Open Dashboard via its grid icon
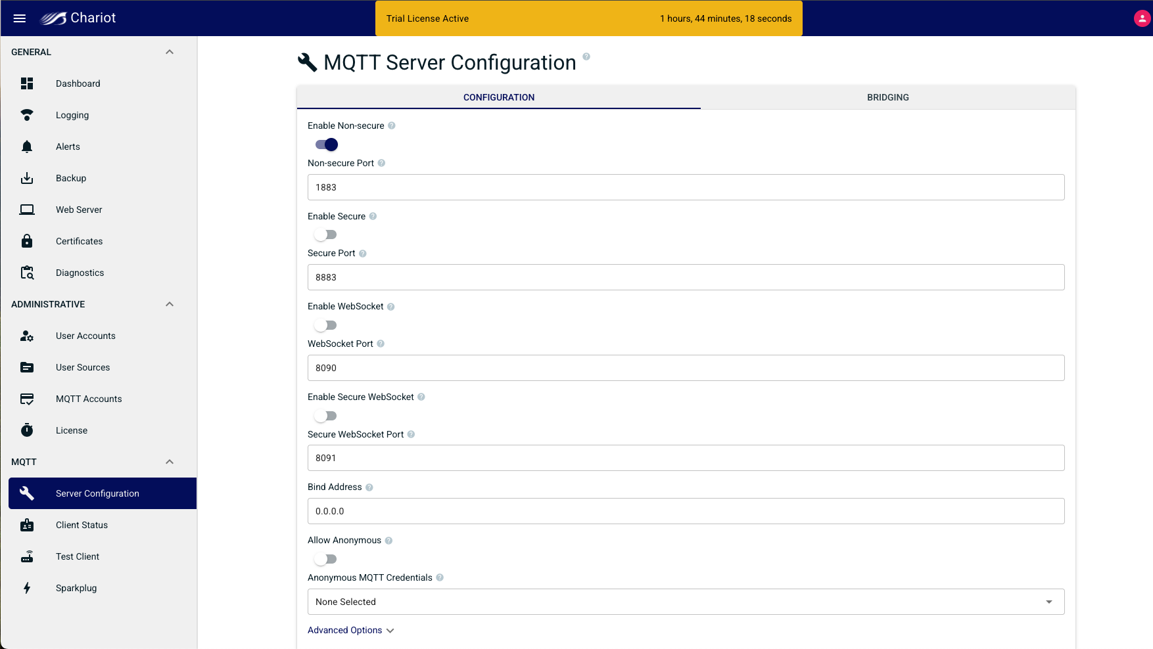 27,83
